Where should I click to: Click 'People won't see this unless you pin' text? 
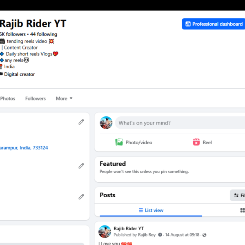144,171
